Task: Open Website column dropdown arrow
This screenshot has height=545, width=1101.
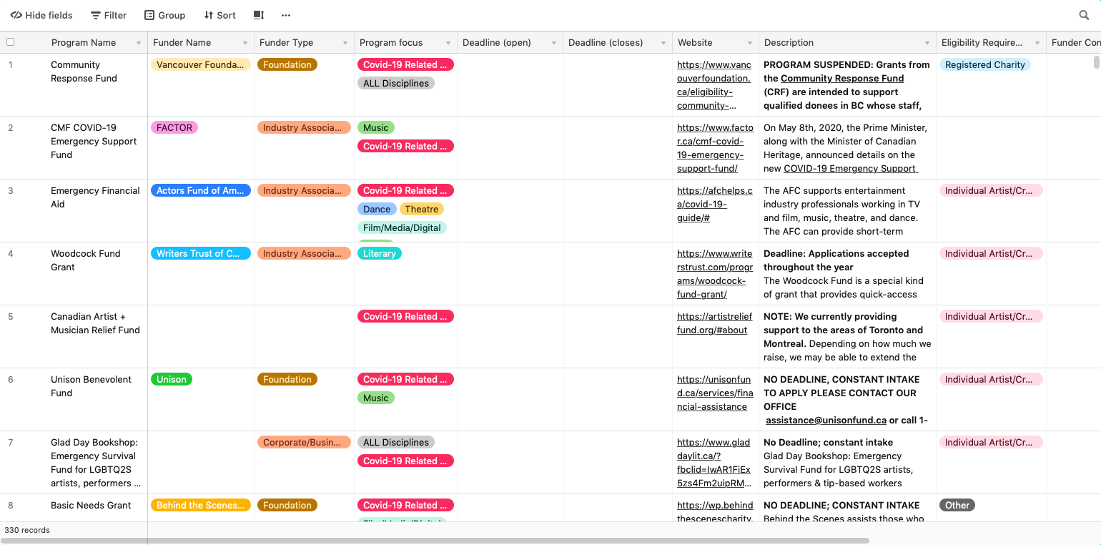Action: click(750, 43)
